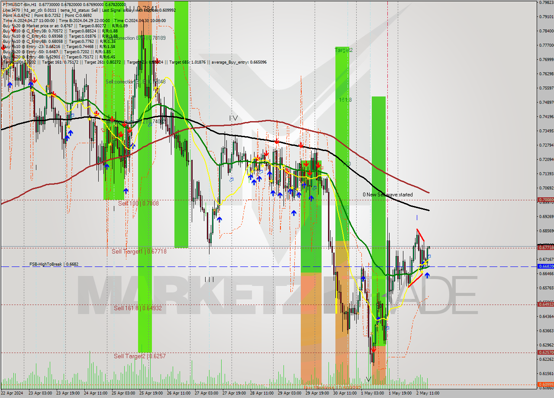Click the red 0.67718 price axis tag

[545, 247]
